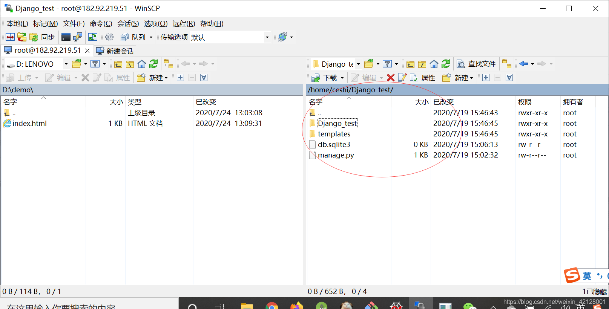The image size is (609, 309).
Task: Launch the PuTTY icon next to the console
Action: point(78,37)
